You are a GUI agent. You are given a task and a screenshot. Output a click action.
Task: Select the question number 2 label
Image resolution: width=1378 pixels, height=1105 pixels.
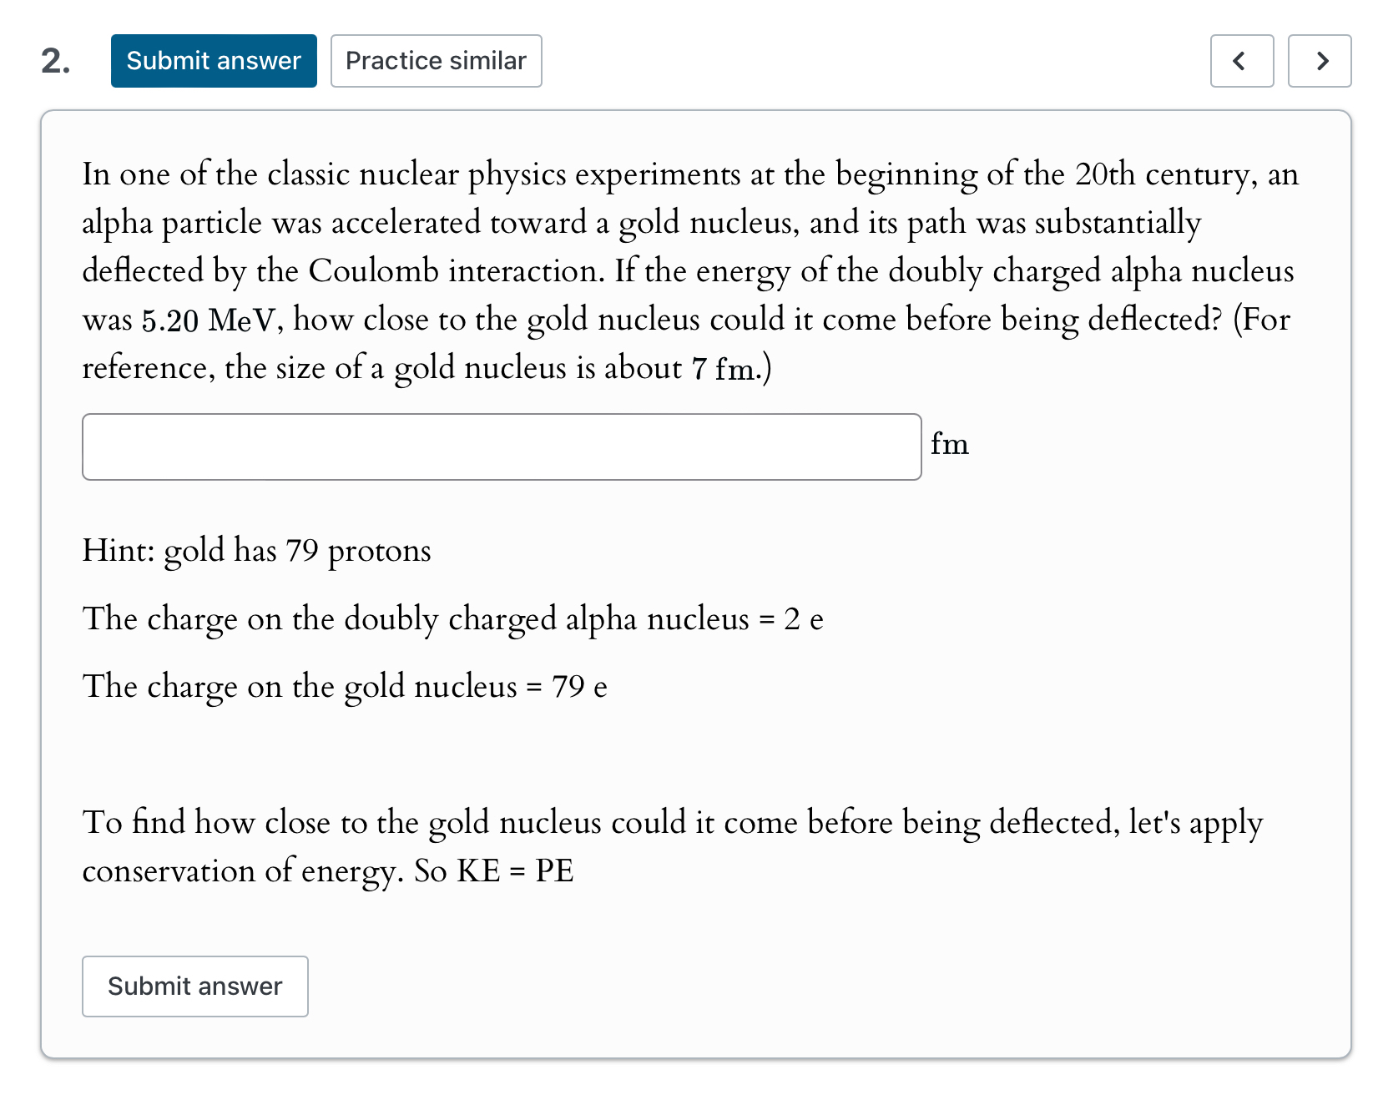pos(54,60)
